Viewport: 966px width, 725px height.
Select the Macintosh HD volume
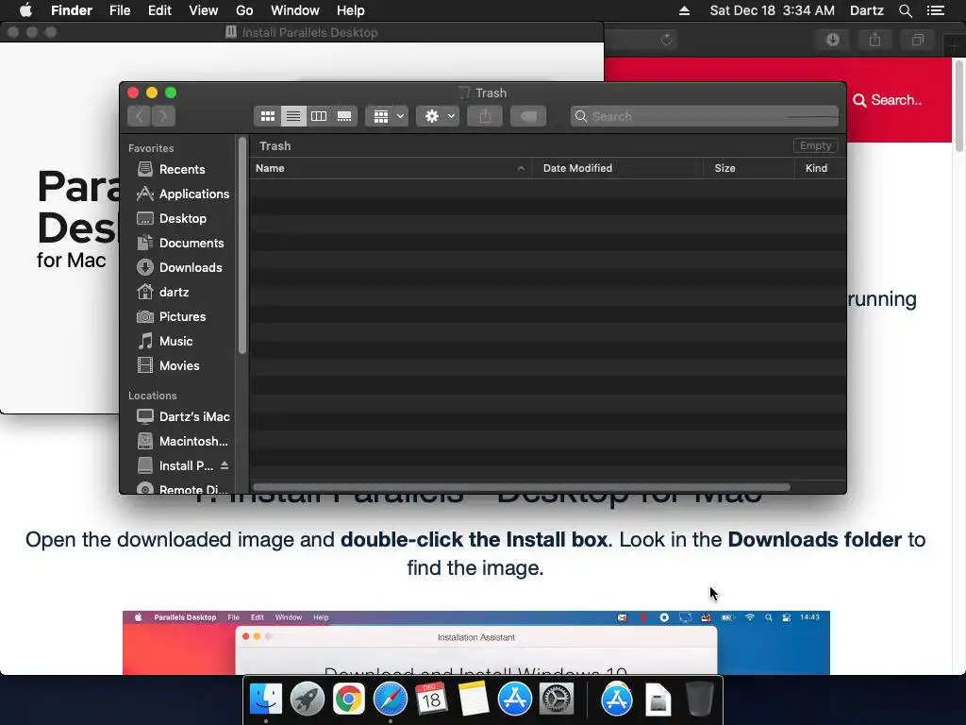click(x=182, y=442)
